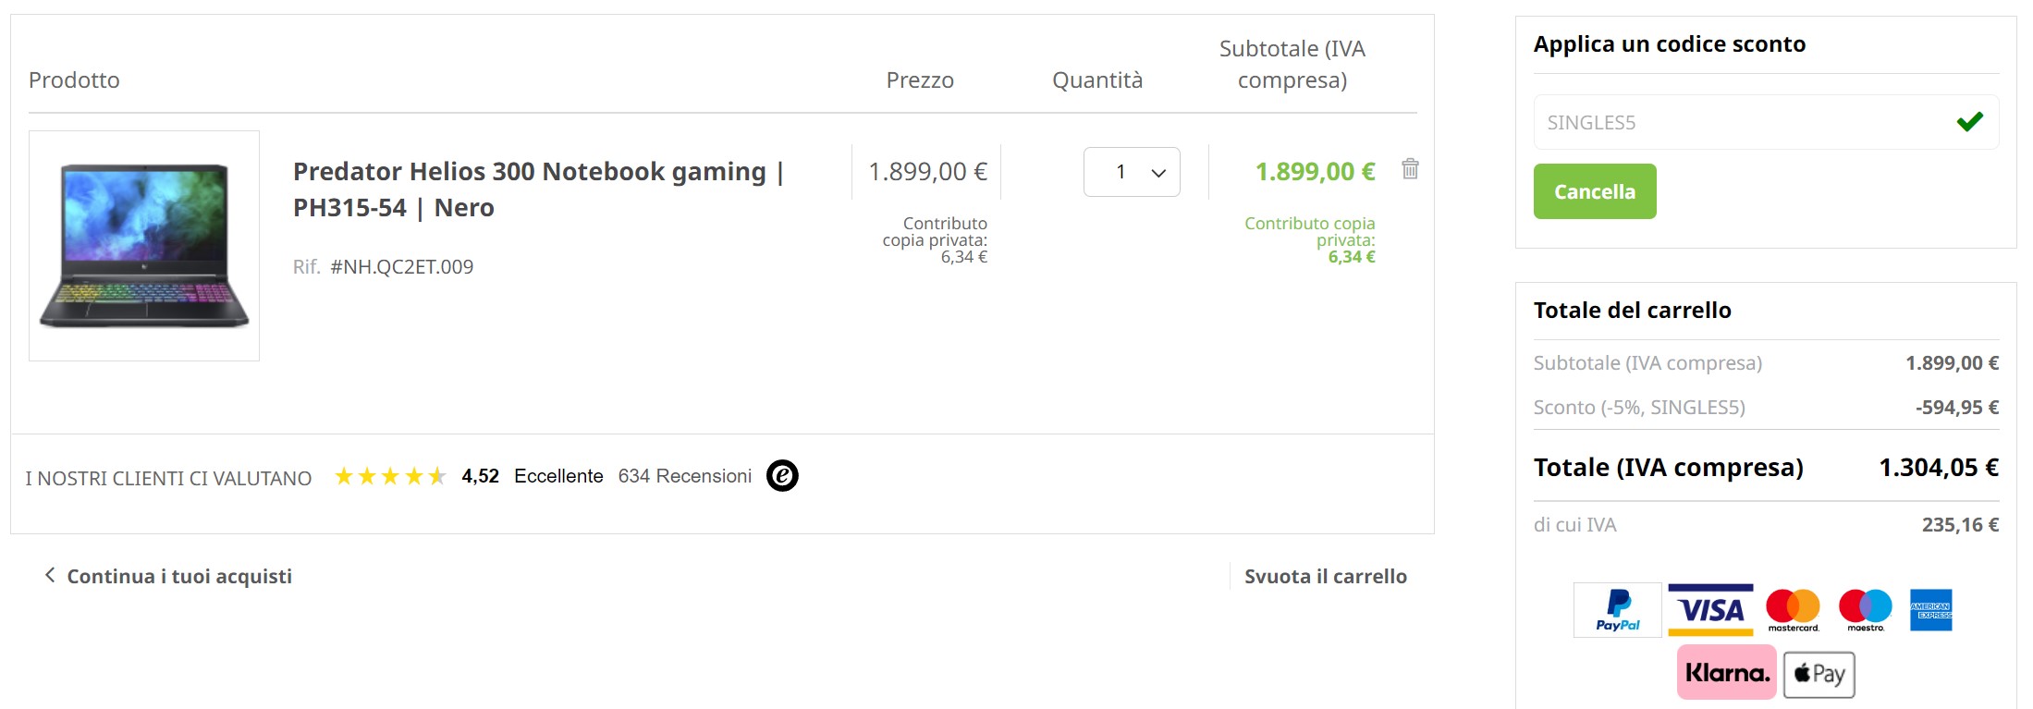2033x709 pixels.
Task: Open the 634 Recensioni reviews link
Action: (x=684, y=476)
